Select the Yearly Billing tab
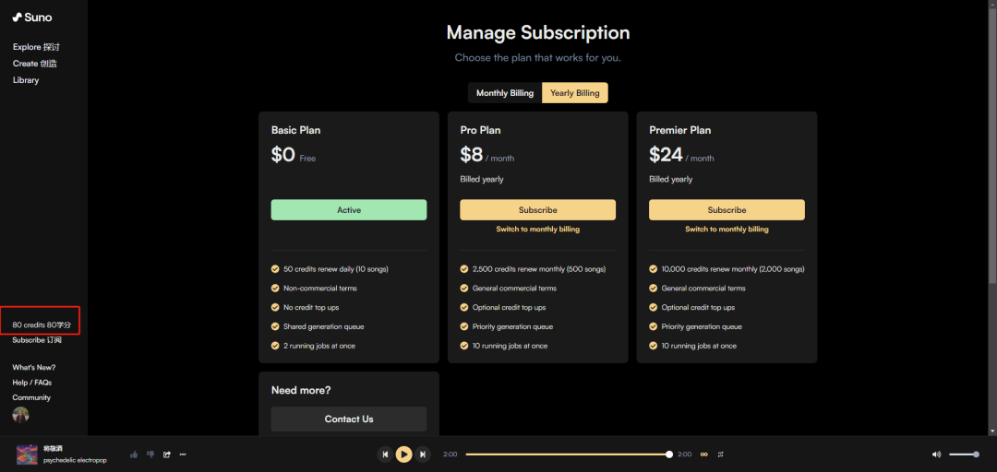Viewport: 997px width, 472px height. (574, 93)
